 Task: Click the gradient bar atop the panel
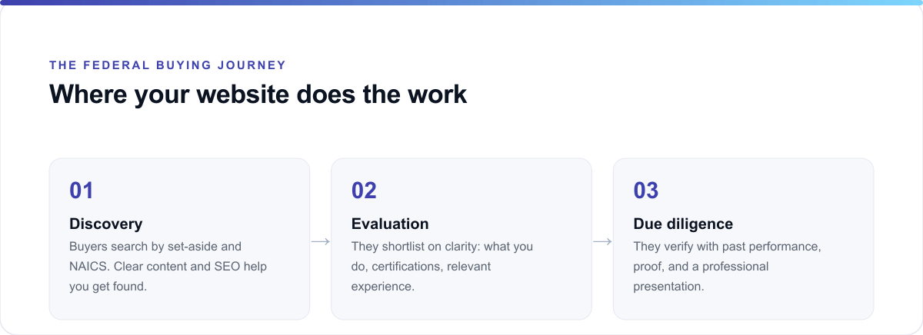461,2
